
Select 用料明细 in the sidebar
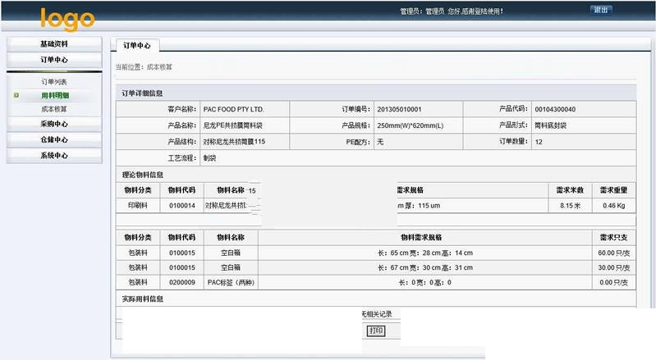point(54,96)
